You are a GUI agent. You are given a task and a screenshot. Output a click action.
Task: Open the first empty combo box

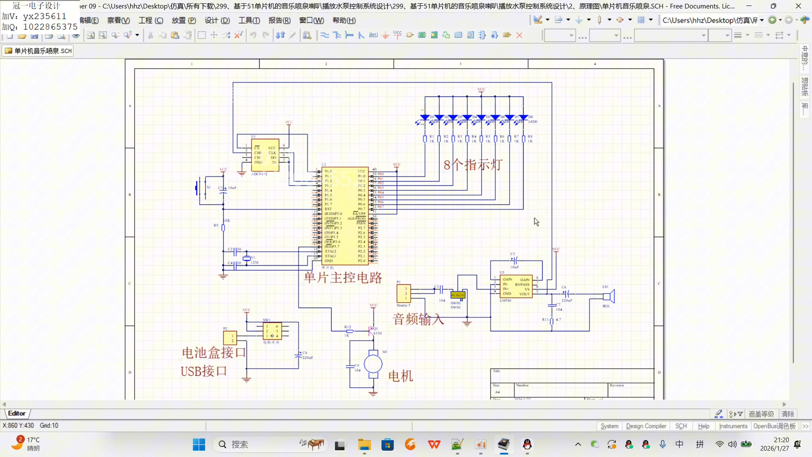point(560,36)
